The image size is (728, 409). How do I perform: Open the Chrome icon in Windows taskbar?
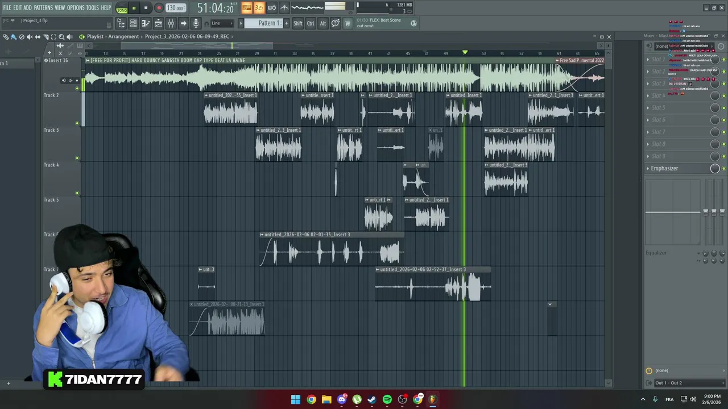311,399
